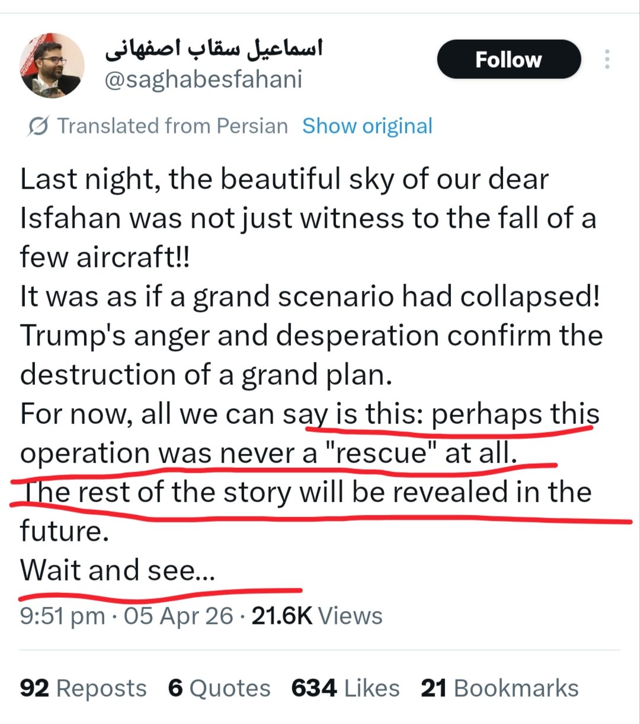Click the 21 Bookmarks count

pos(500,688)
